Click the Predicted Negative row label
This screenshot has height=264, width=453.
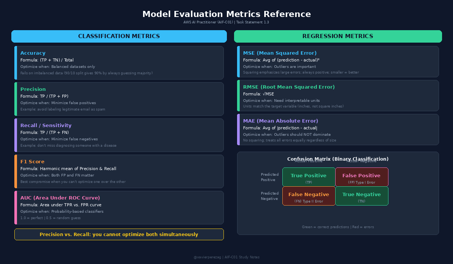point(270,196)
